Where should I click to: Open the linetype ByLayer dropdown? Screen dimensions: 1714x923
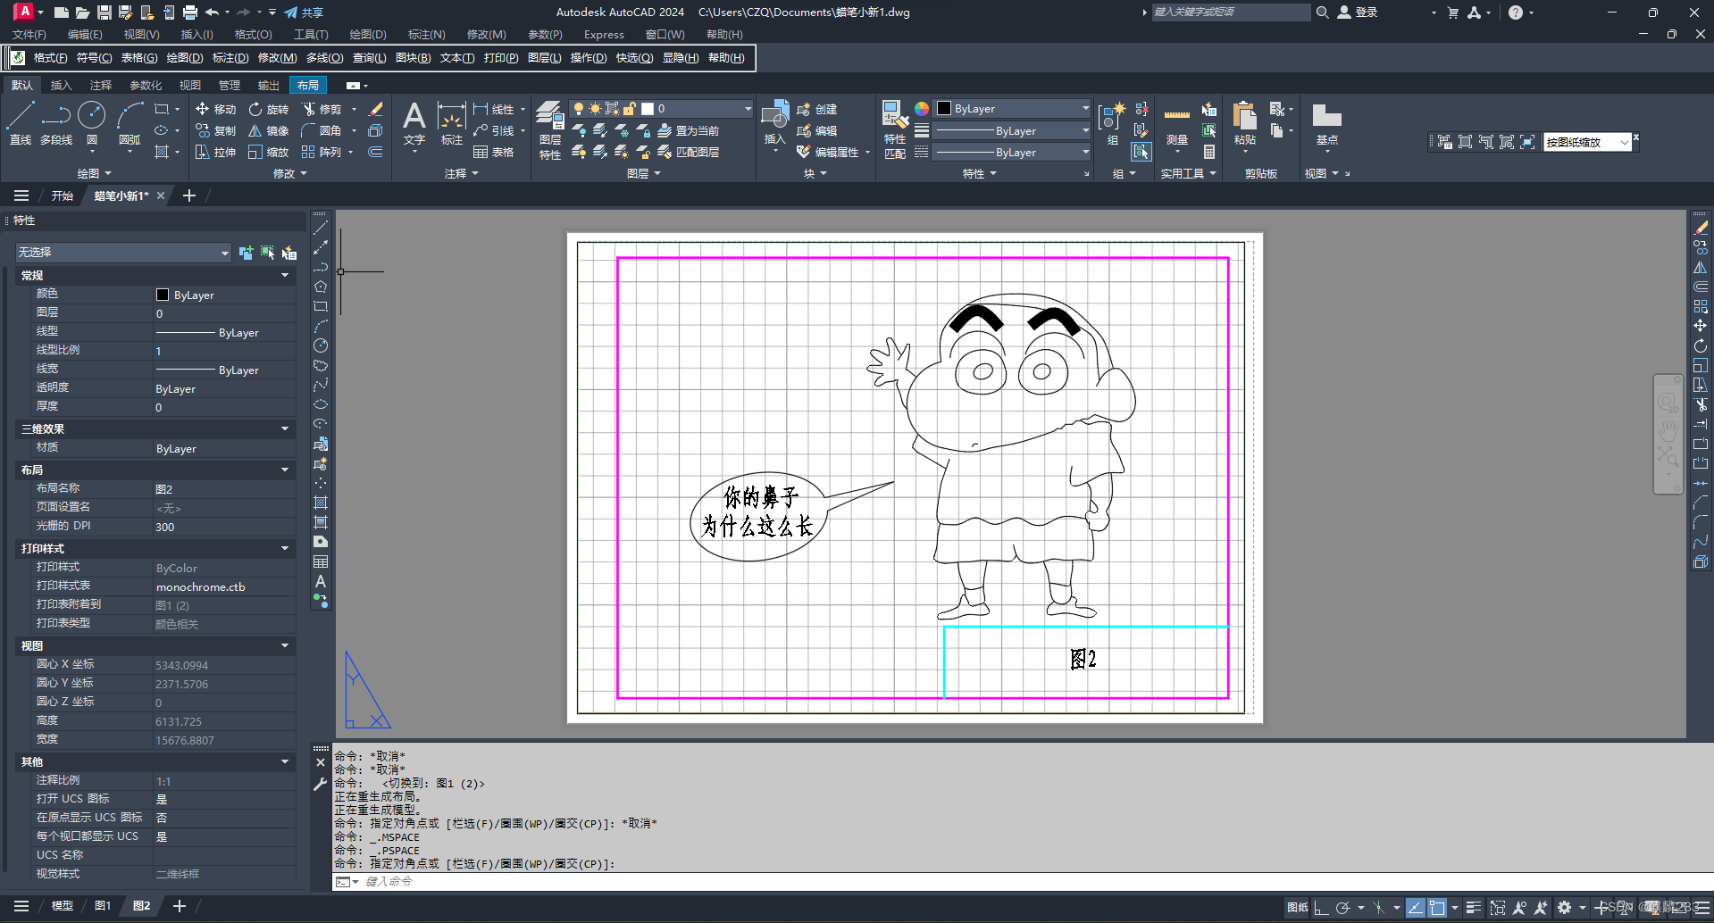coord(1012,153)
